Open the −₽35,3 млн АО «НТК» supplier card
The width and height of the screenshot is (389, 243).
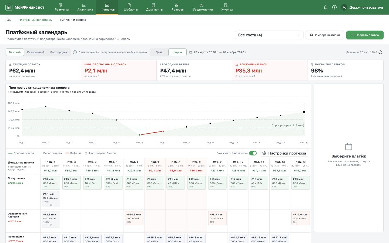(155, 239)
